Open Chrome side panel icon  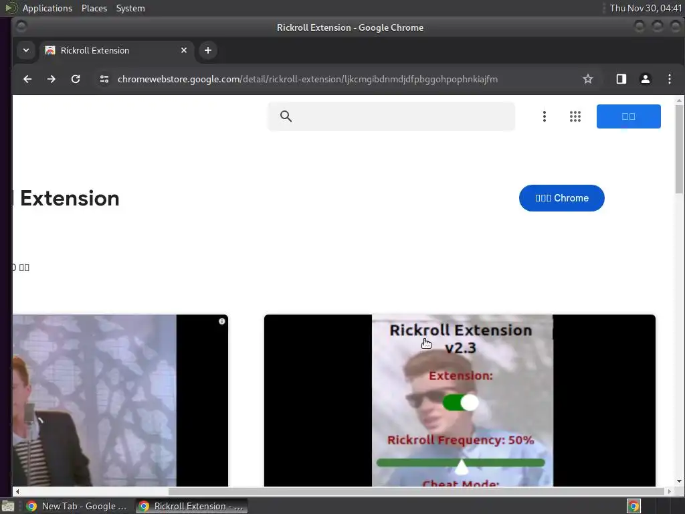[621, 79]
